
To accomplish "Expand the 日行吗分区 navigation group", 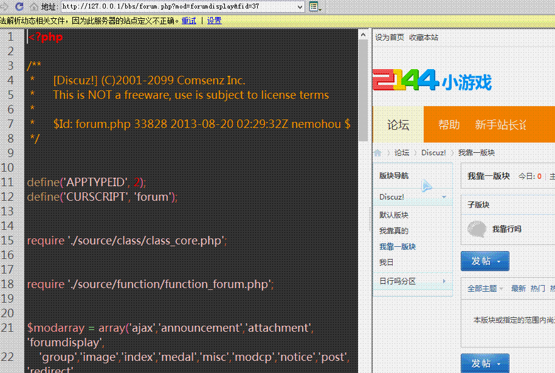I will 444,281.
